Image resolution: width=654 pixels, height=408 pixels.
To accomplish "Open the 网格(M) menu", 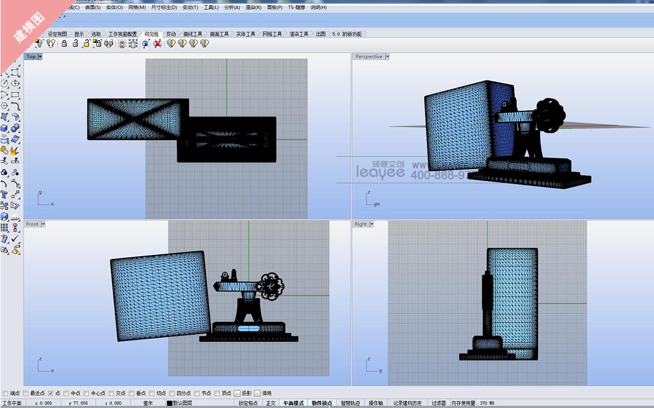I will [137, 8].
